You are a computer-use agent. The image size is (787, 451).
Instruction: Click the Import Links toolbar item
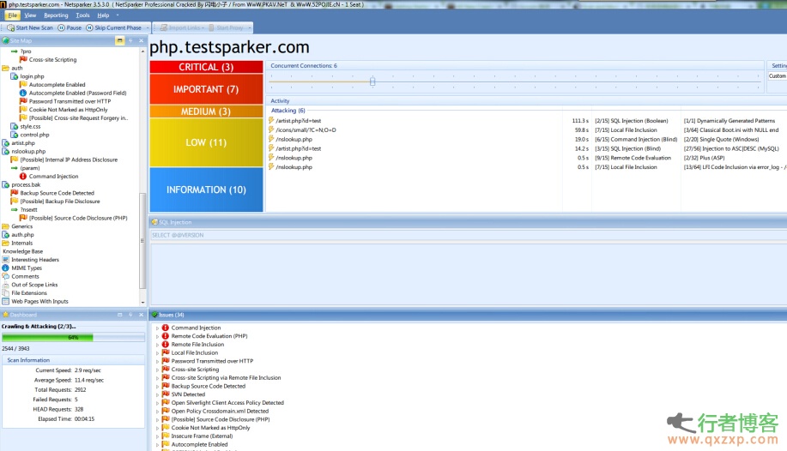point(182,27)
